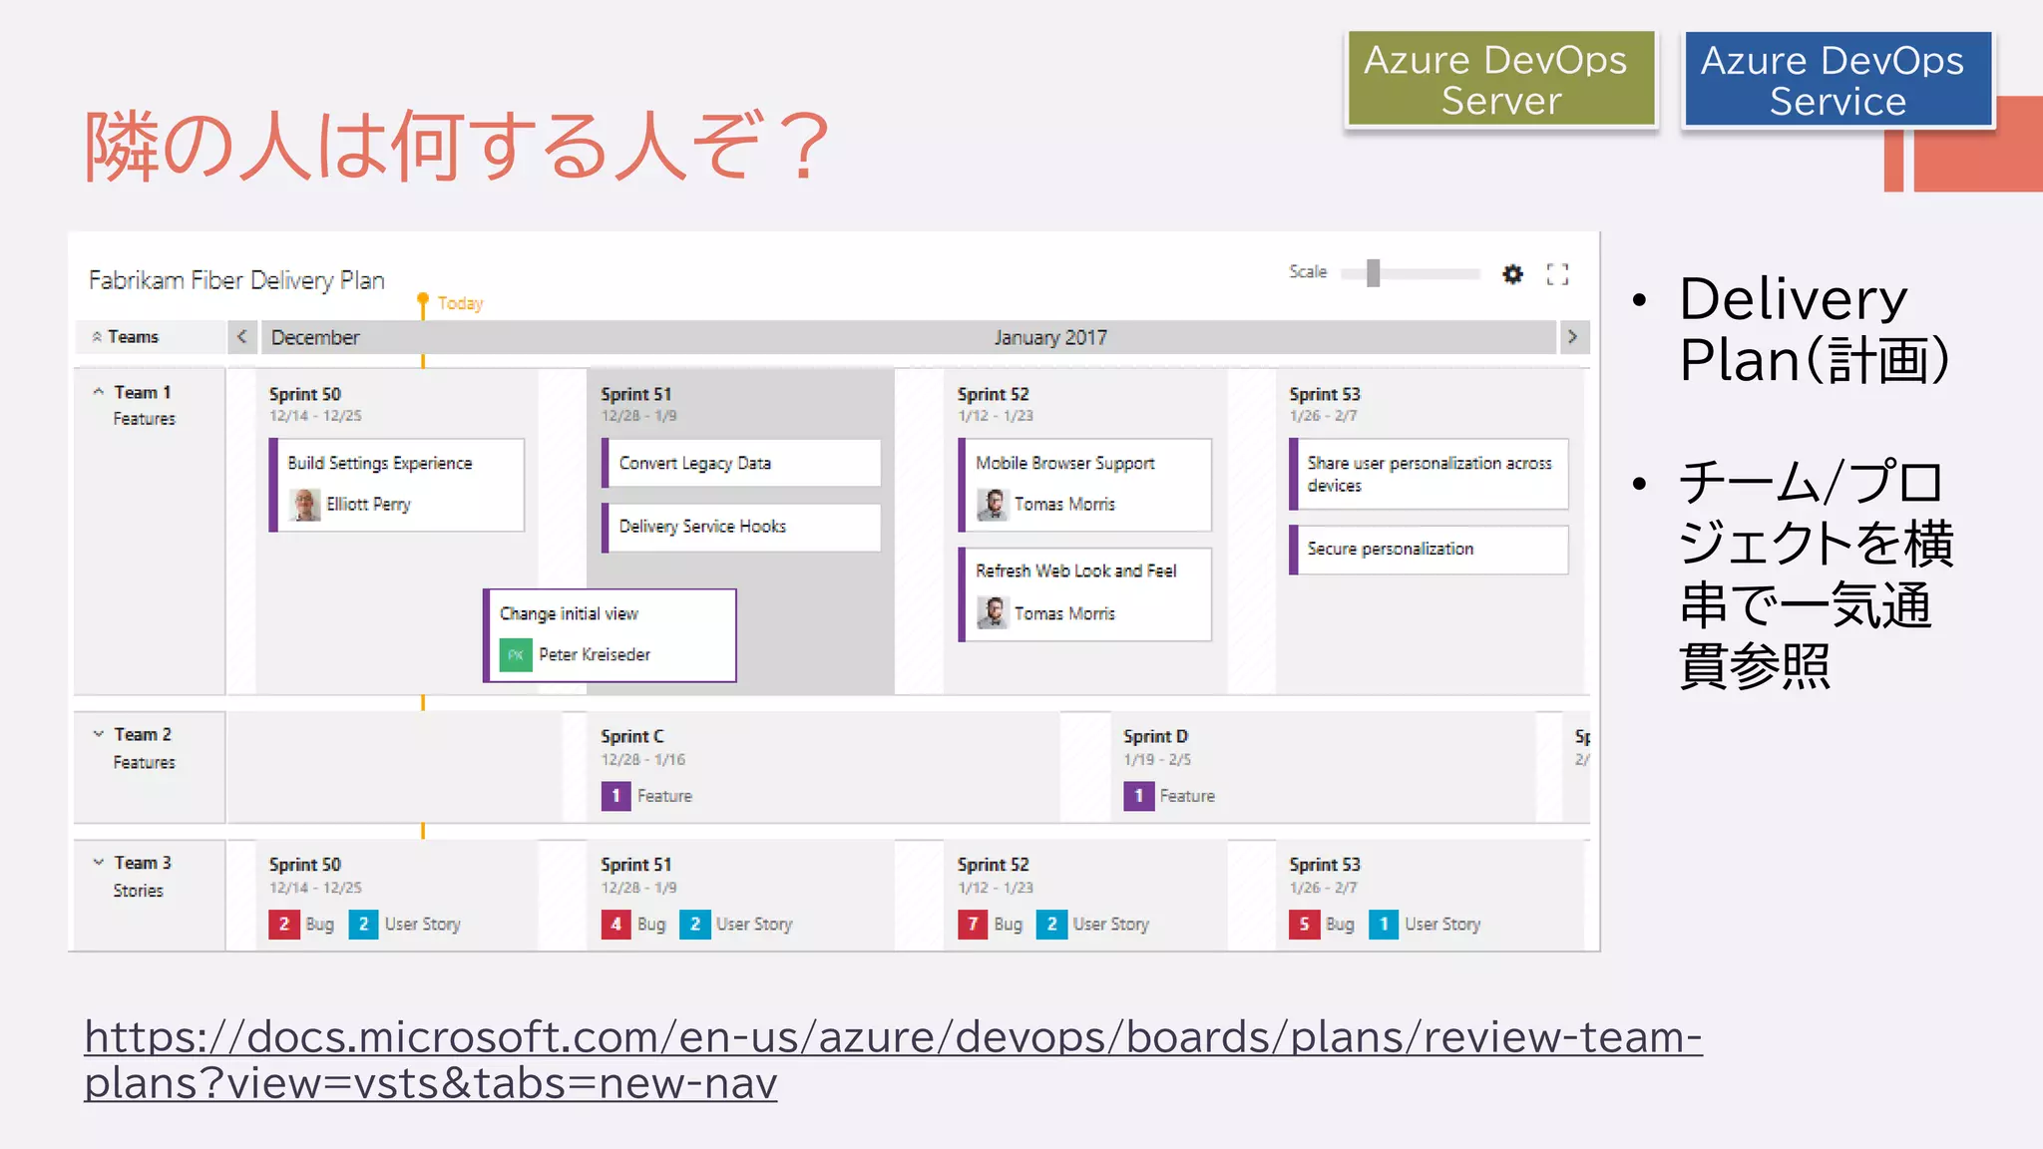Image resolution: width=2043 pixels, height=1149 pixels.
Task: Click the January 2017 month label
Action: tap(1050, 338)
